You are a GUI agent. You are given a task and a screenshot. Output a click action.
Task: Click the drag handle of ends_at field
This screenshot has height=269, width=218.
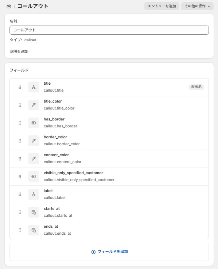(x=20, y=230)
